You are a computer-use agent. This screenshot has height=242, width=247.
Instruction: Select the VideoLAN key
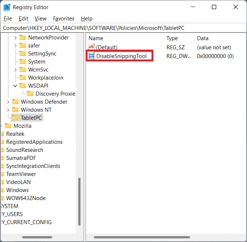tap(18, 182)
